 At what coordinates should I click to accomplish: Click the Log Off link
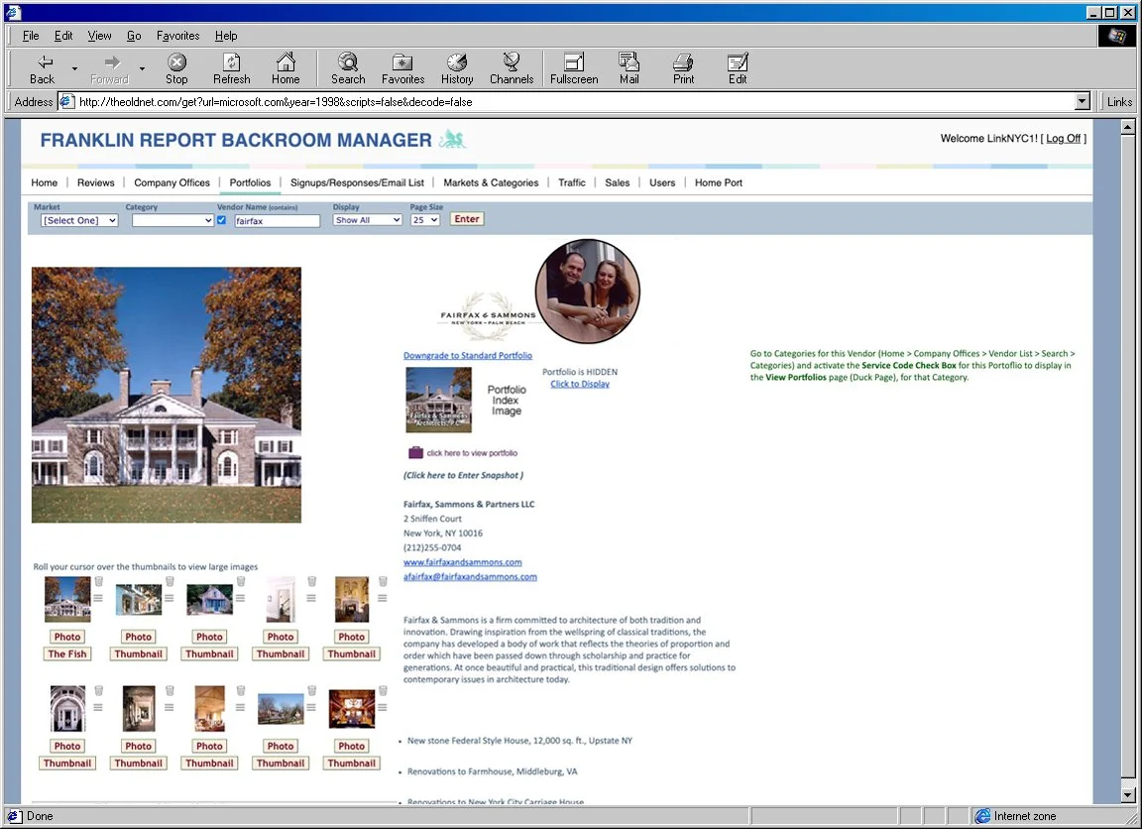1064,139
